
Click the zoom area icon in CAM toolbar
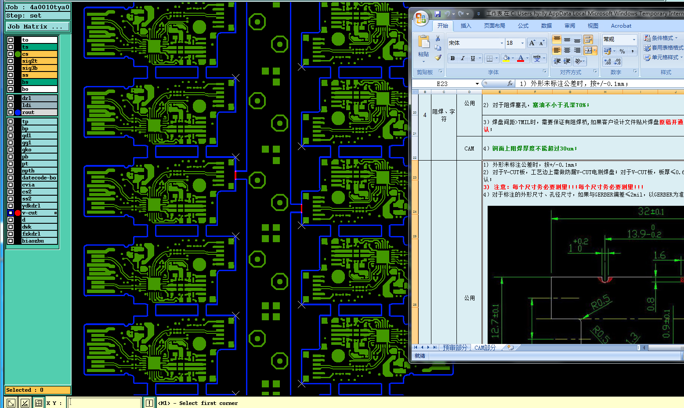11,403
